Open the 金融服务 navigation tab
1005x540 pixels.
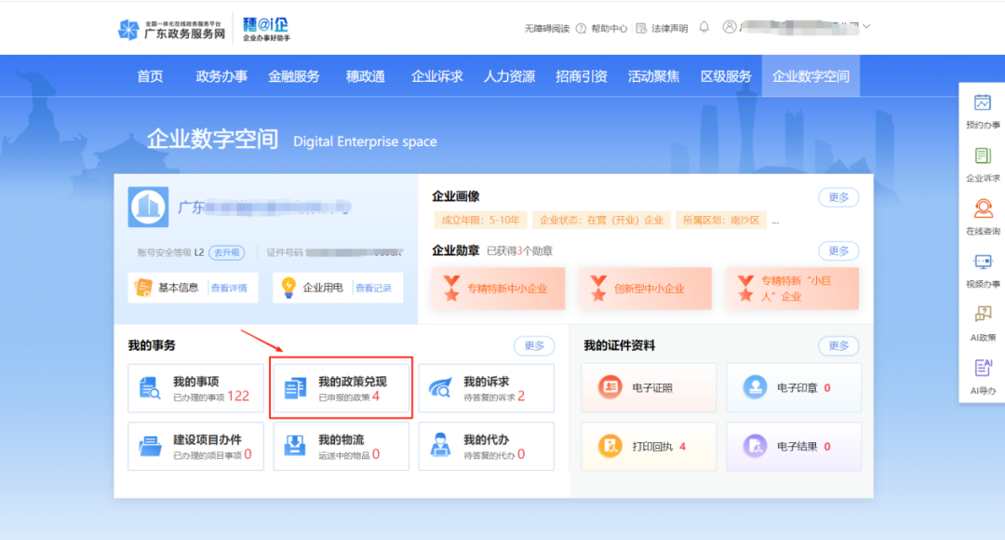pyautogui.click(x=294, y=76)
